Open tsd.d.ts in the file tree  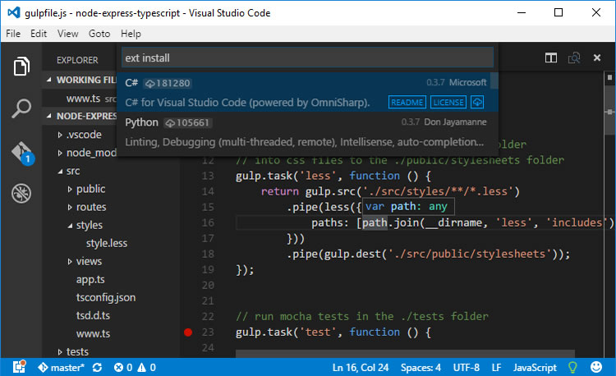click(x=93, y=315)
